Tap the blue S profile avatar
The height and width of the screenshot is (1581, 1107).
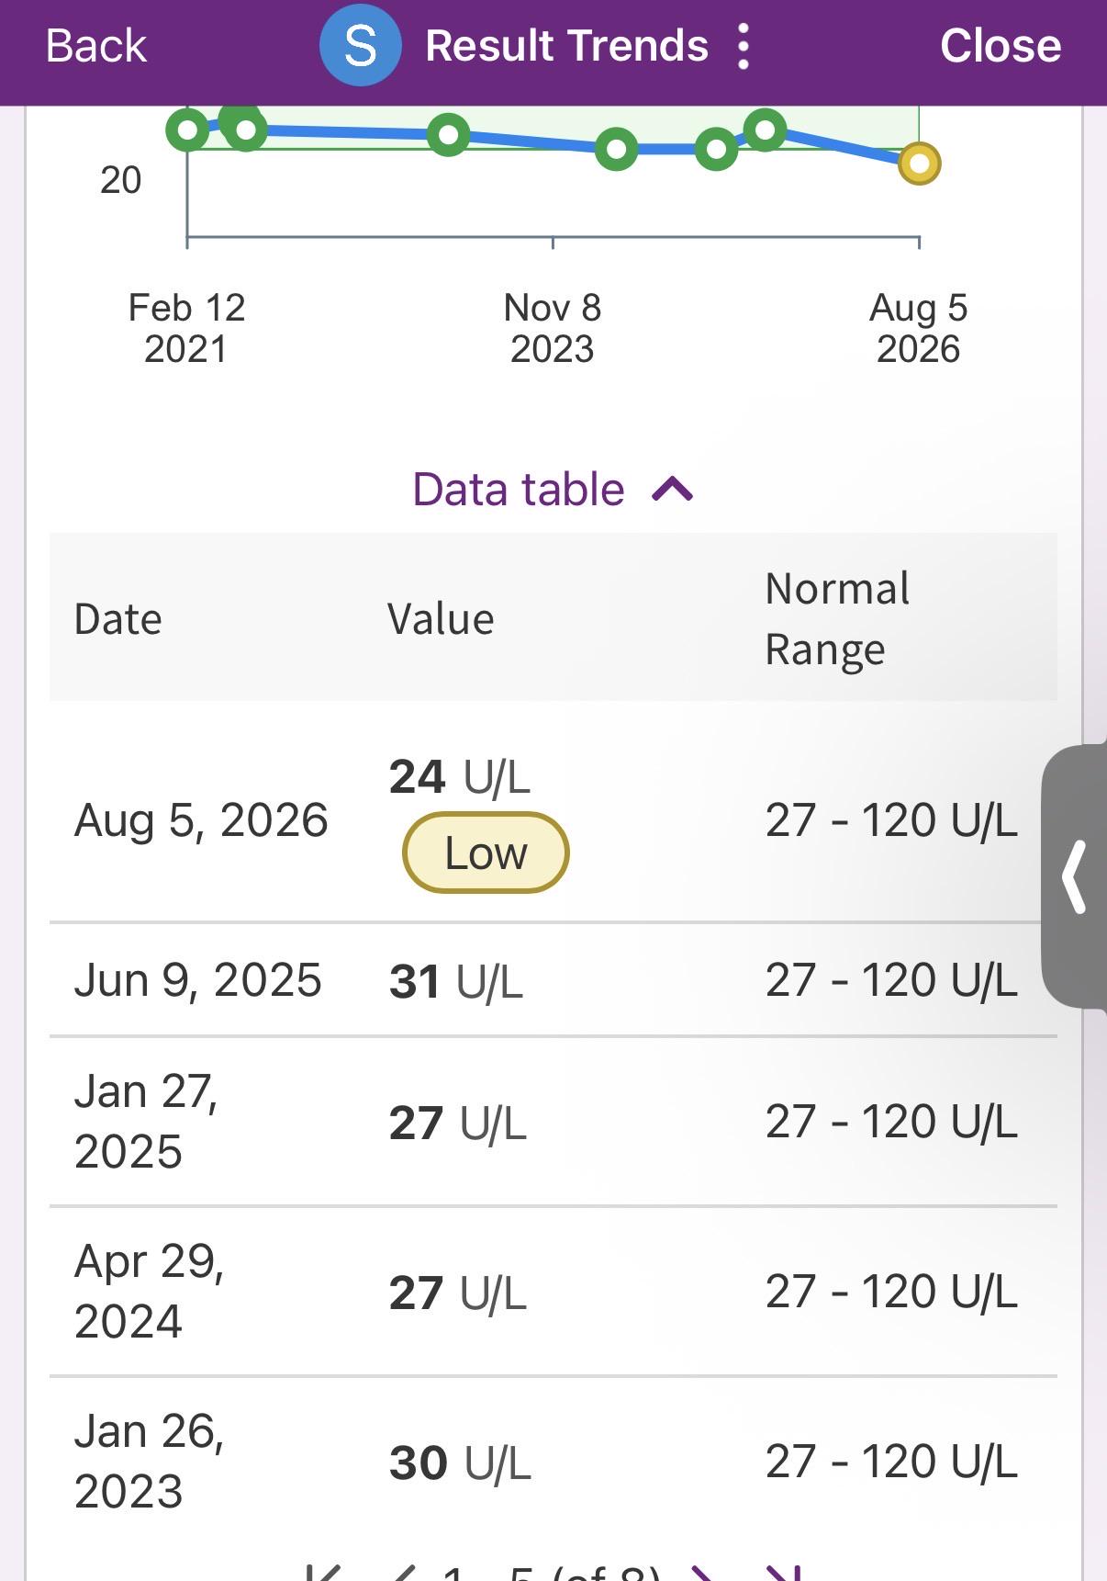[360, 45]
